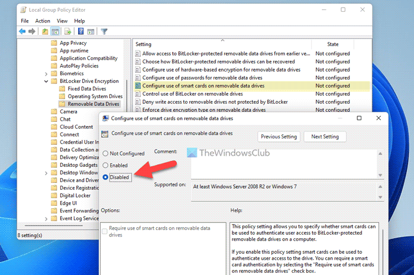Click the Up one level toolbar icon
The width and height of the screenshot is (414, 275).
45,32
